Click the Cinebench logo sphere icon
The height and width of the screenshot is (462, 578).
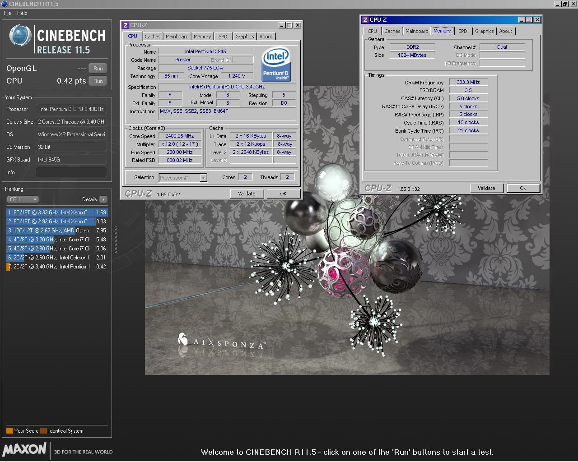20,36
